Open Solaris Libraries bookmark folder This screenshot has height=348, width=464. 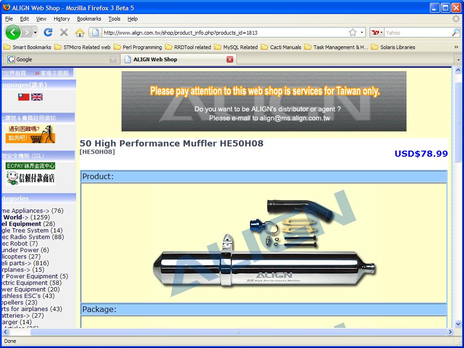click(393, 47)
